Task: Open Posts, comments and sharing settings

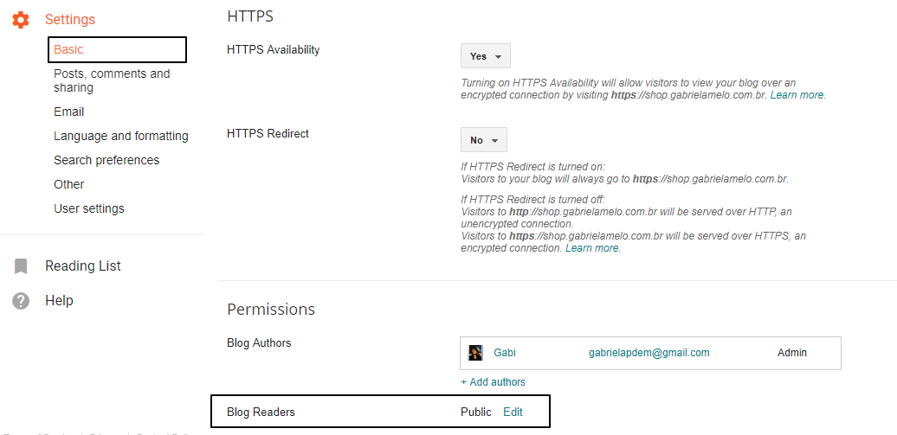Action: pyautogui.click(x=113, y=80)
